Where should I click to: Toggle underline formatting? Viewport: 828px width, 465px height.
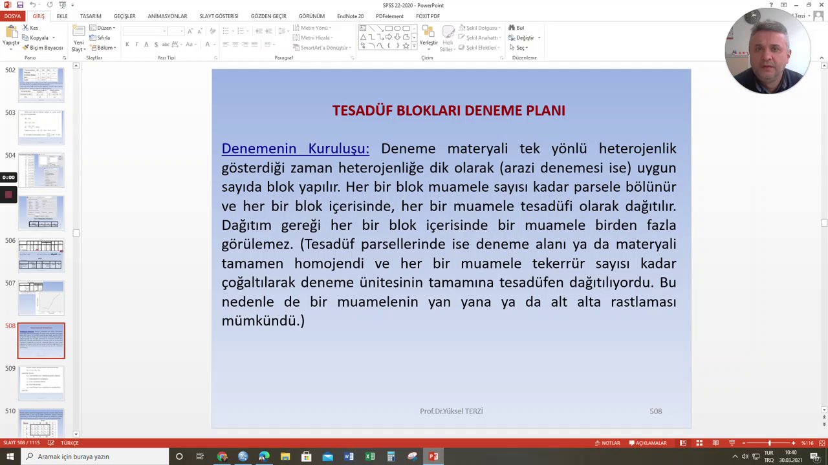(146, 45)
